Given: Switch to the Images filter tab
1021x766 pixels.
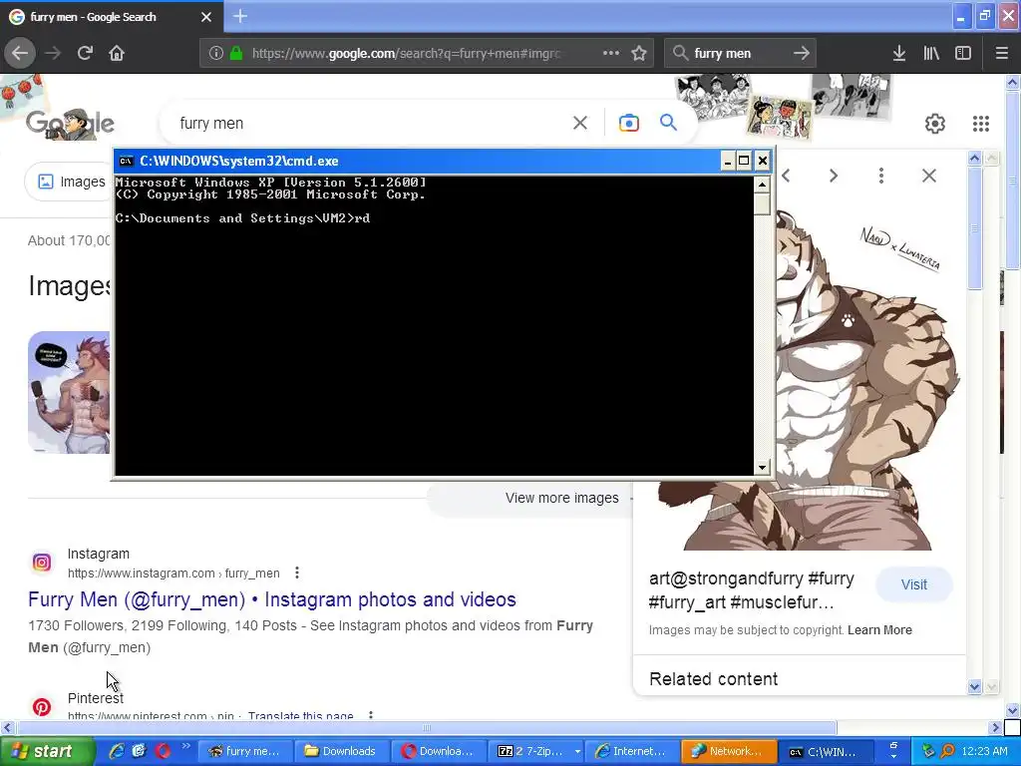Looking at the screenshot, I should (x=71, y=182).
